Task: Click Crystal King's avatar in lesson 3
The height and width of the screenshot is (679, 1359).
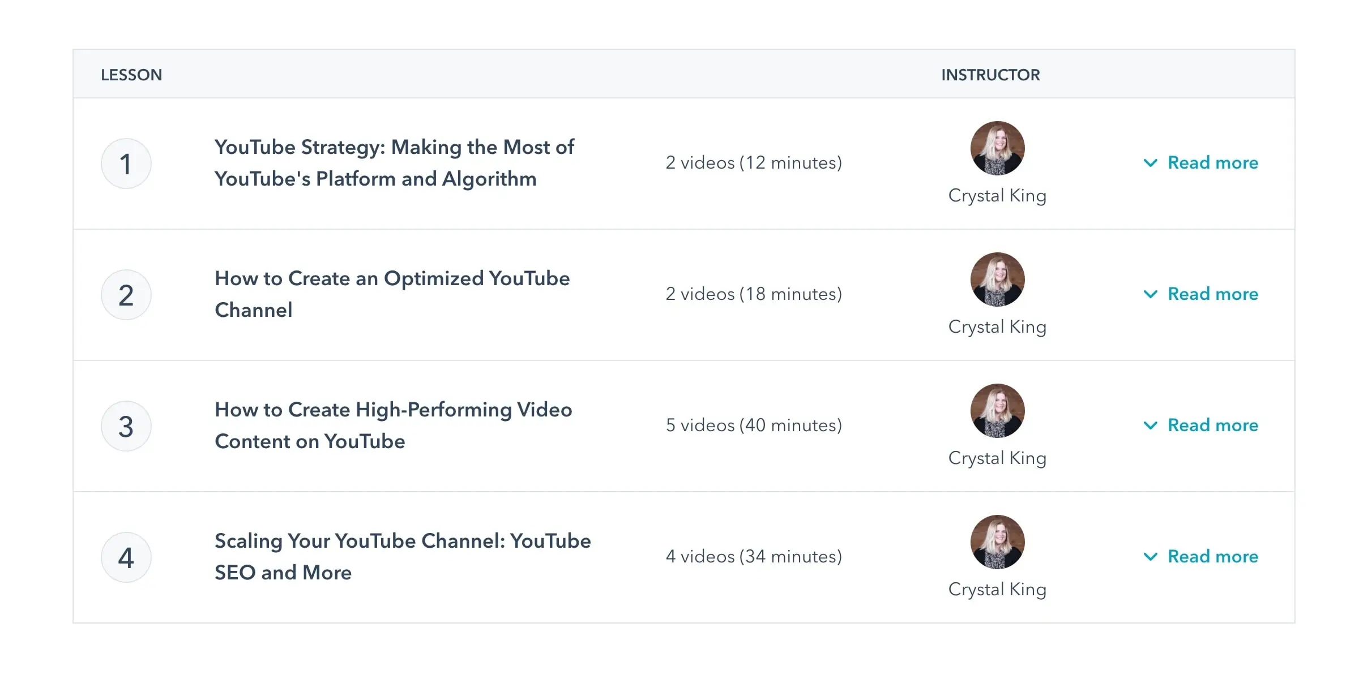Action: click(x=997, y=411)
